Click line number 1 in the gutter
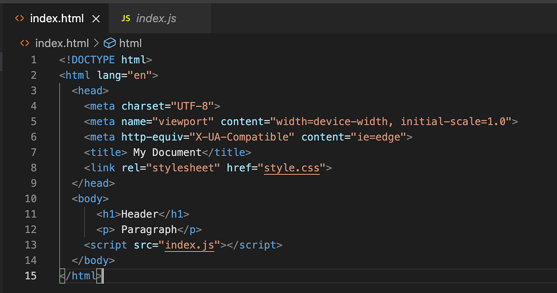The width and height of the screenshot is (557, 293). 33,60
